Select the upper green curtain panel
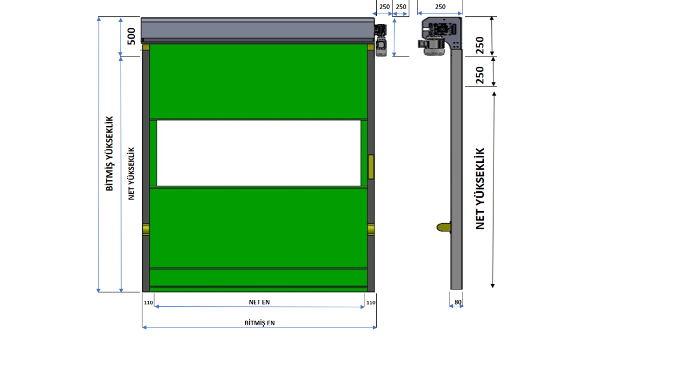The width and height of the screenshot is (695, 391). tap(258, 81)
